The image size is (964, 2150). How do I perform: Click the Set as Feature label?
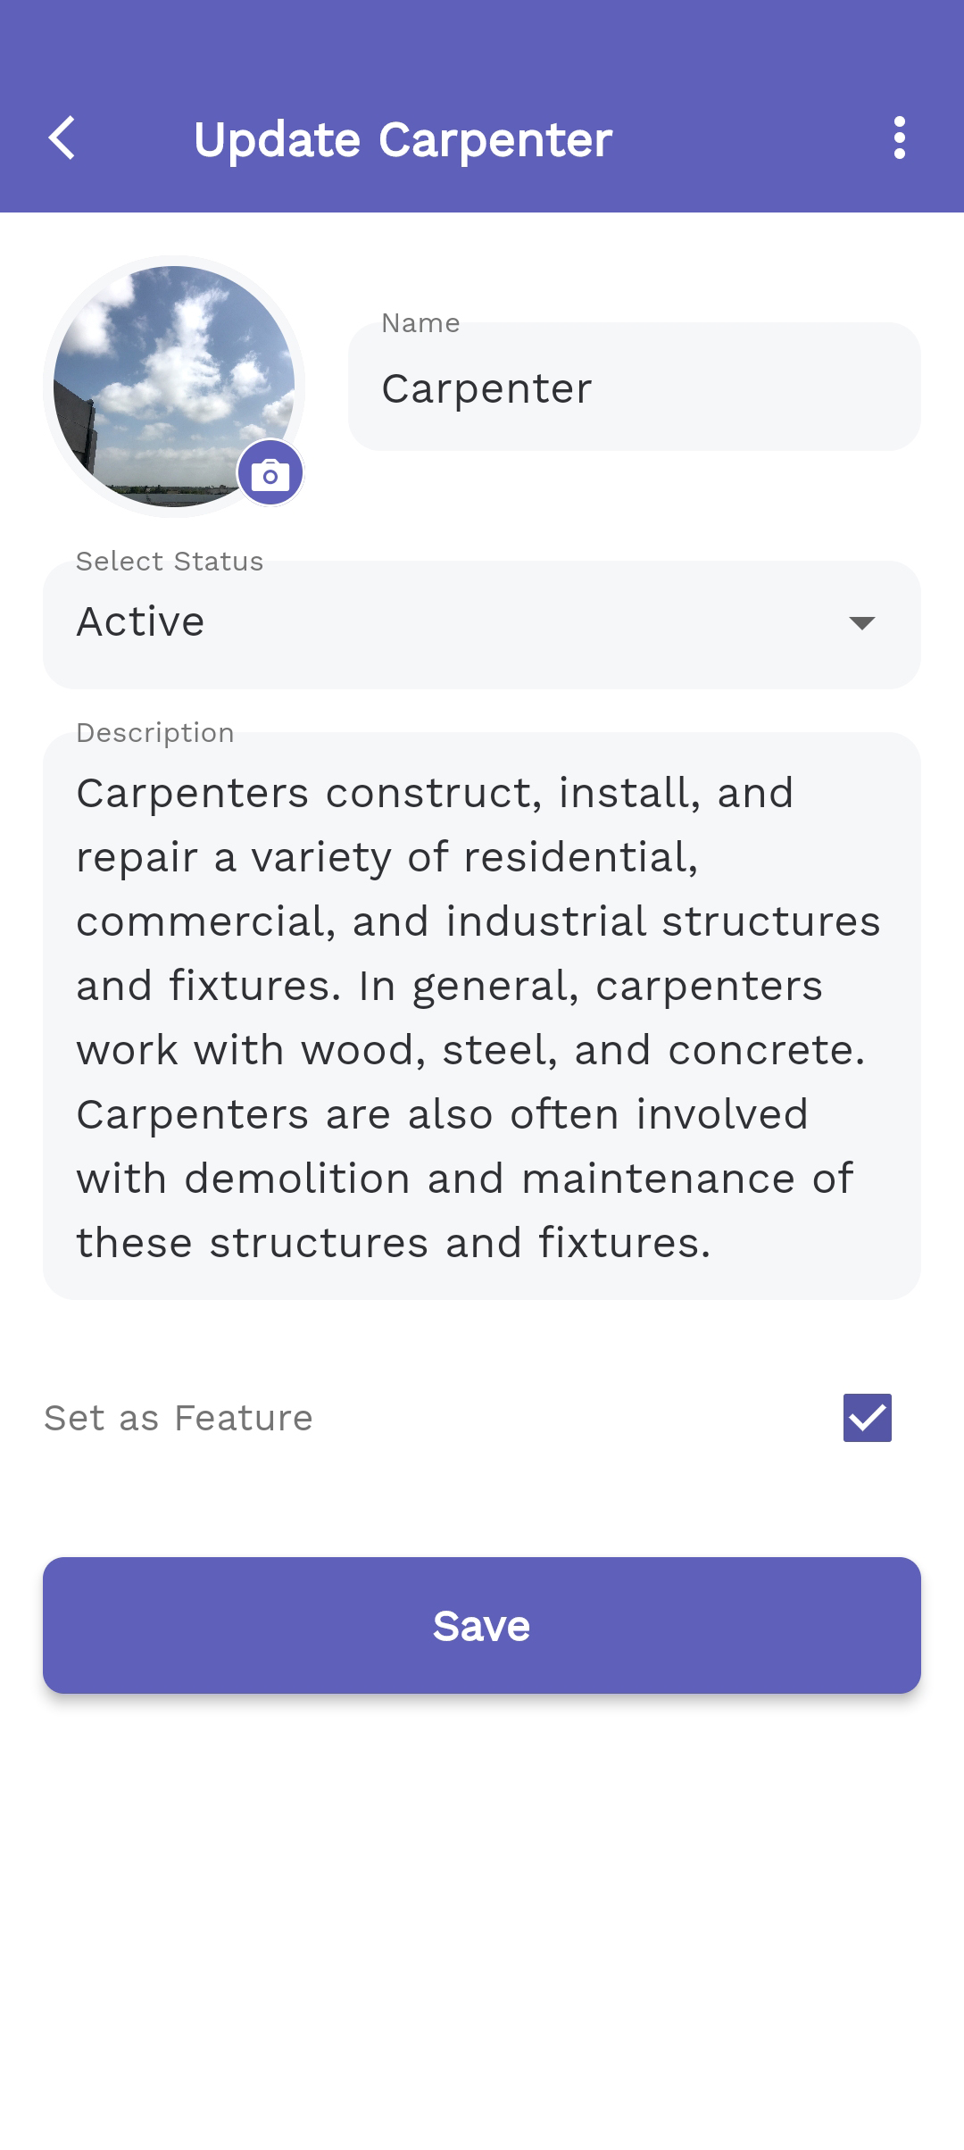(x=179, y=1418)
